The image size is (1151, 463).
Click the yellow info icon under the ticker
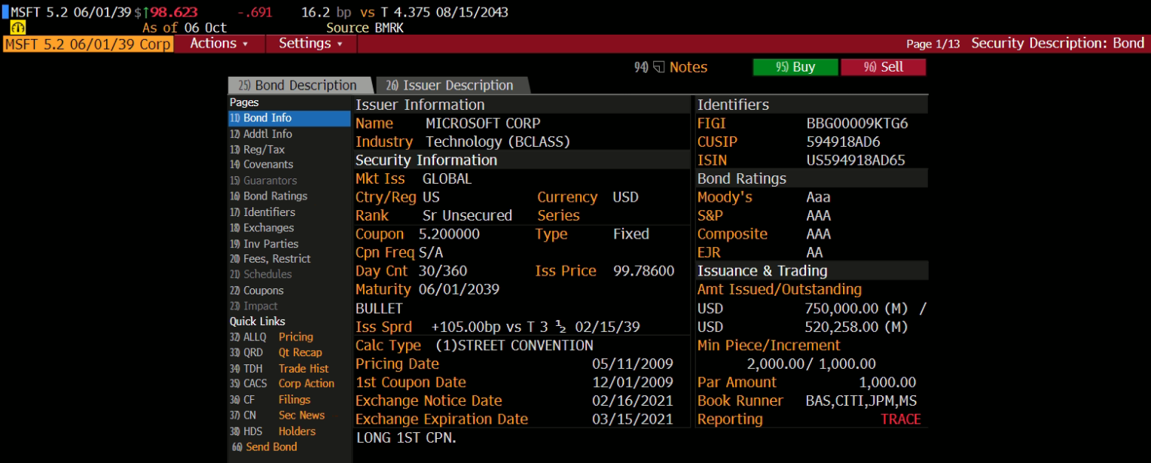point(18,28)
